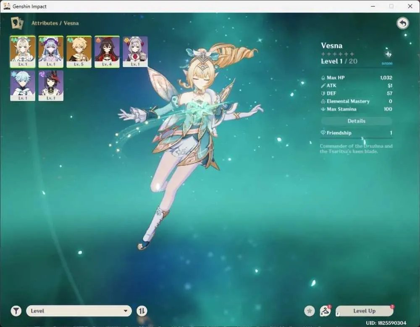Reverse the sort order with arrows icon
420x327 pixels.
tap(142, 311)
